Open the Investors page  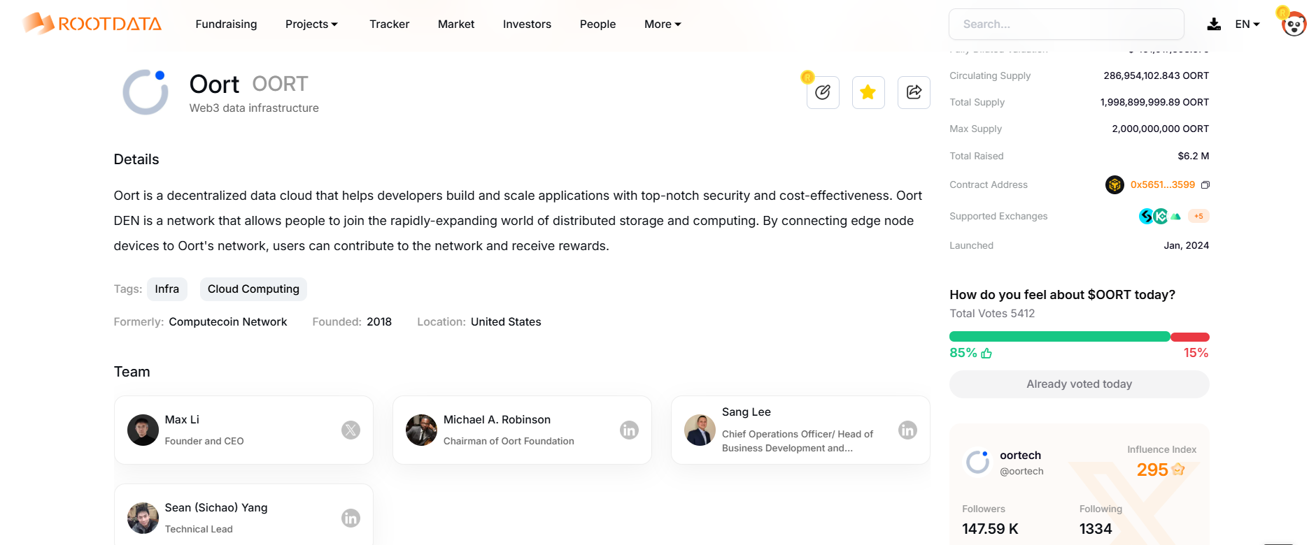(527, 24)
